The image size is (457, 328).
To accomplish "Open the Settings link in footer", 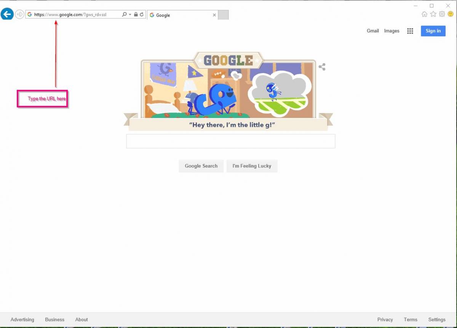I will pos(437,320).
